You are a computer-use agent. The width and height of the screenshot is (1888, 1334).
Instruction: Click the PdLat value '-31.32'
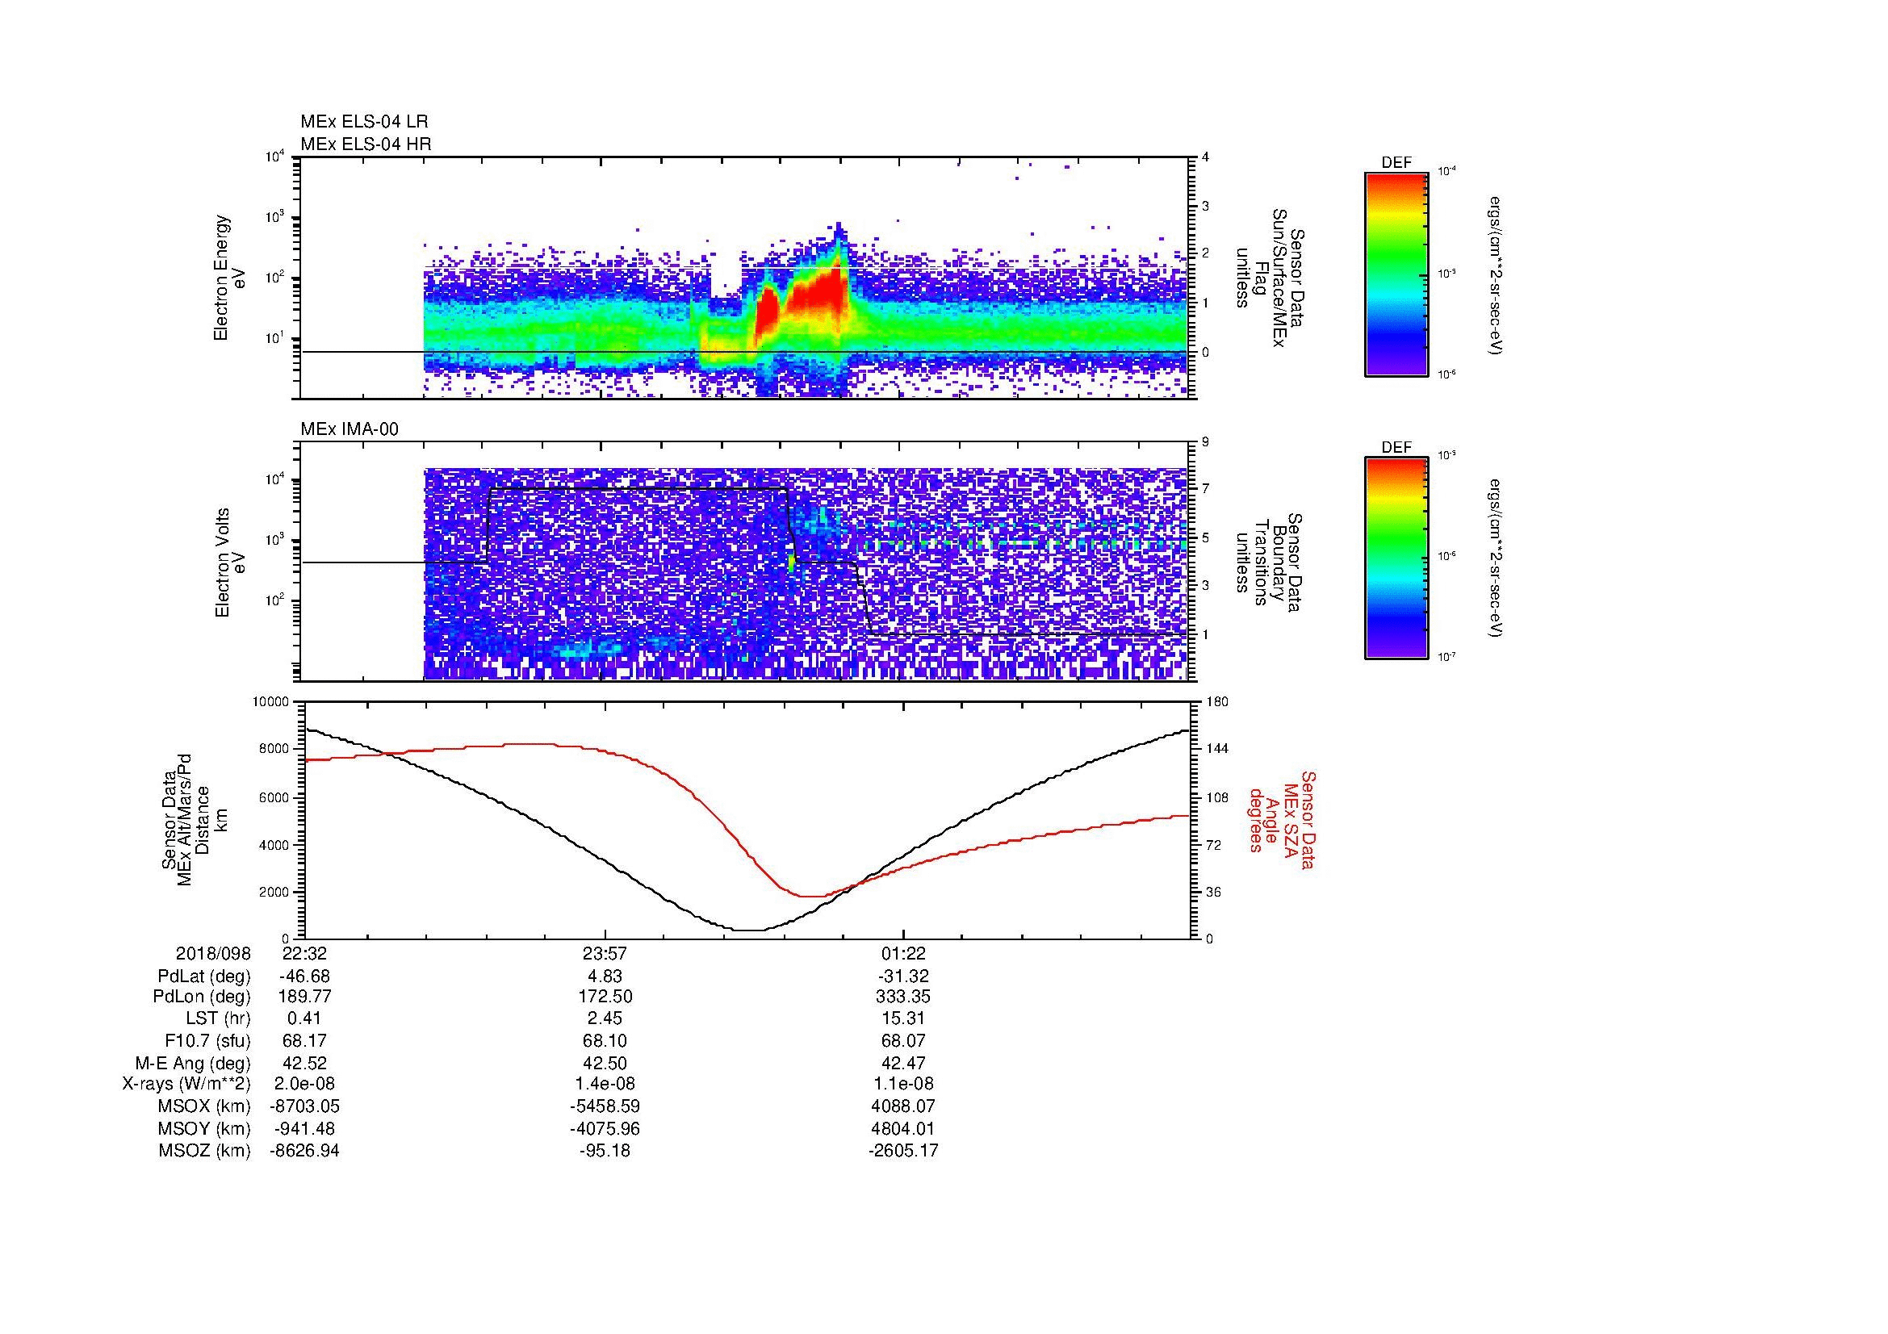coord(903,976)
